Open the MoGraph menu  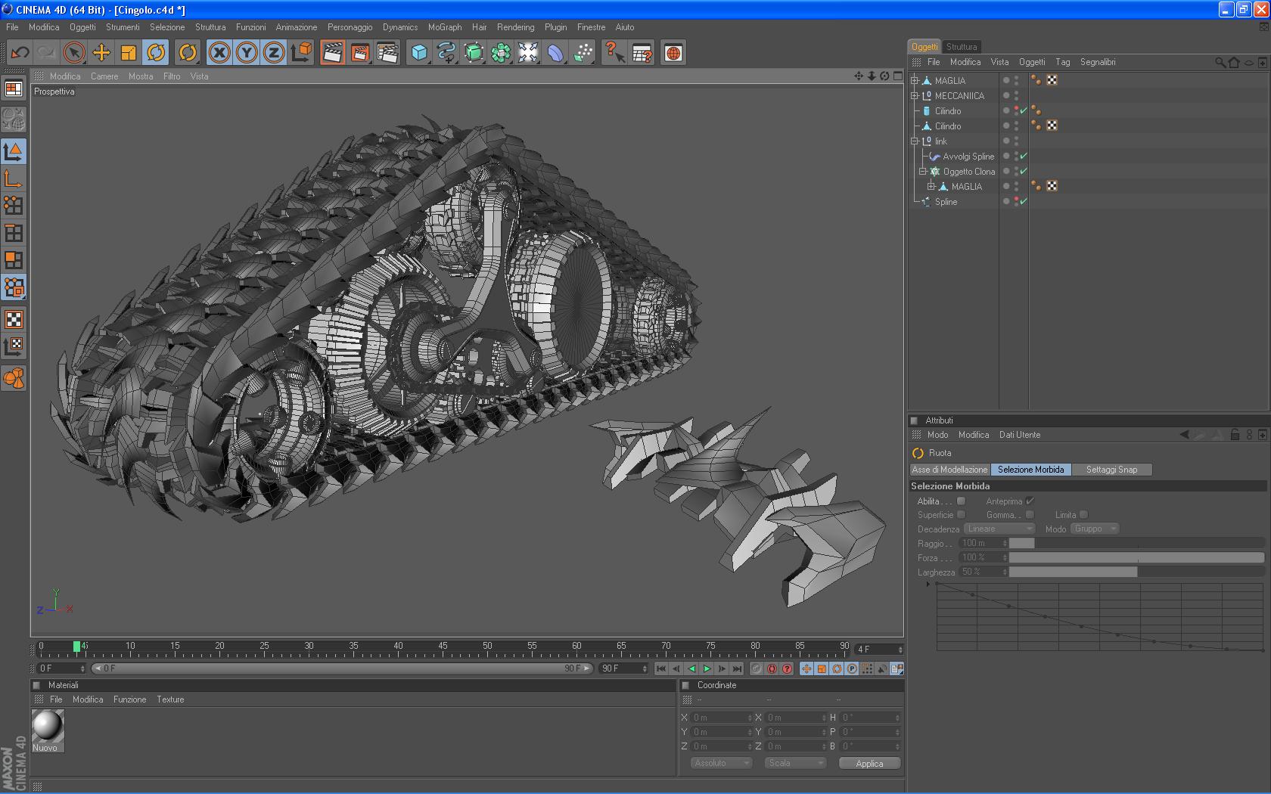(444, 27)
